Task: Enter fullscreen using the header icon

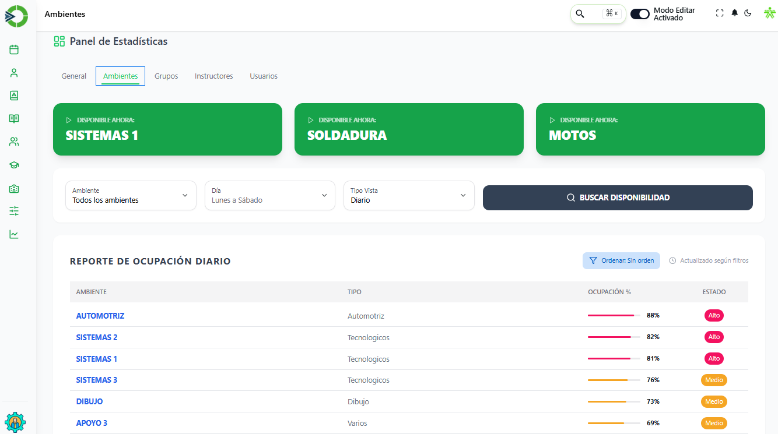Action: point(720,13)
